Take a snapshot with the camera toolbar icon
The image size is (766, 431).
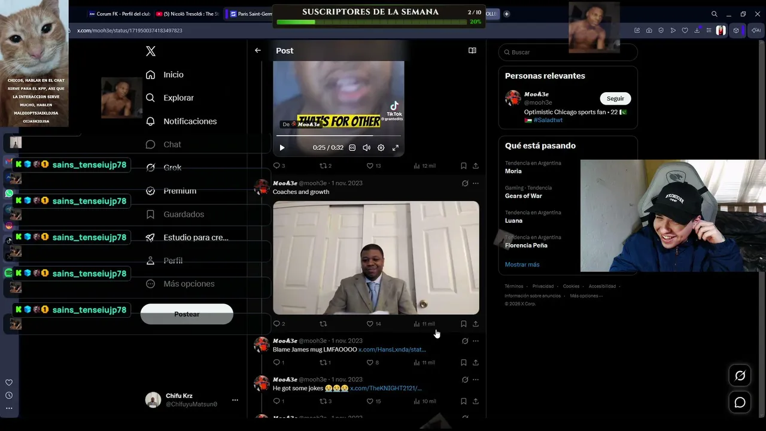click(649, 31)
